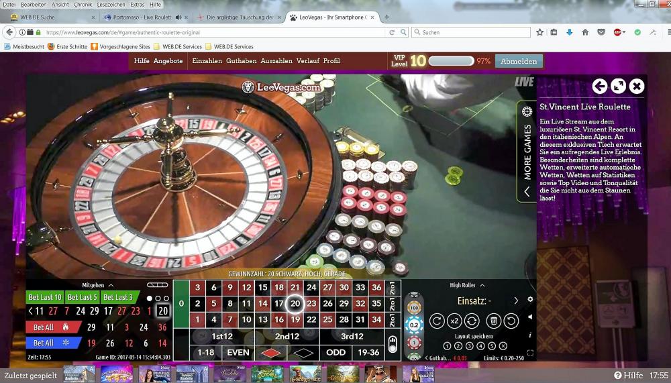Toggle racetrack view oval icon
This screenshot has width=671, height=383.
click(158, 285)
